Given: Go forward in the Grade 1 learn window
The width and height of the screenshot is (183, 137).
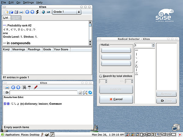Looking at the screenshot, I should 32,12.
